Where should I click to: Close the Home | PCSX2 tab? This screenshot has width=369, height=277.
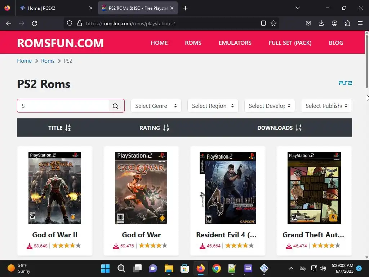(x=91, y=8)
